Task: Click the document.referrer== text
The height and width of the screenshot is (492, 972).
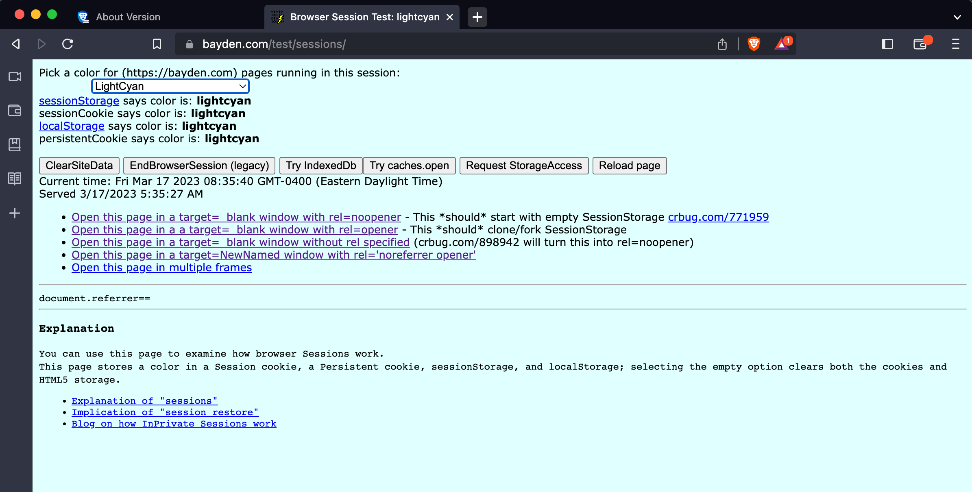Action: coord(95,298)
